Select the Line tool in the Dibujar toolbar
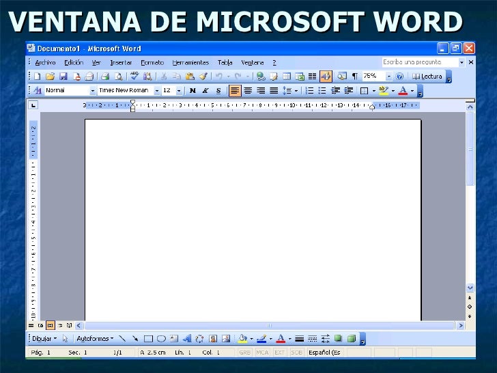The image size is (497, 373). [122, 339]
